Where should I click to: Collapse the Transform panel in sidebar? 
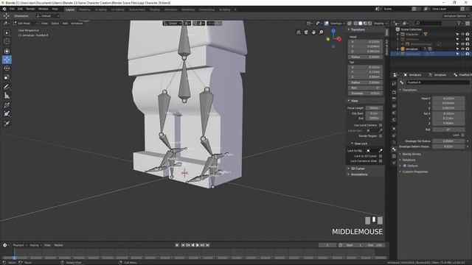358,29
